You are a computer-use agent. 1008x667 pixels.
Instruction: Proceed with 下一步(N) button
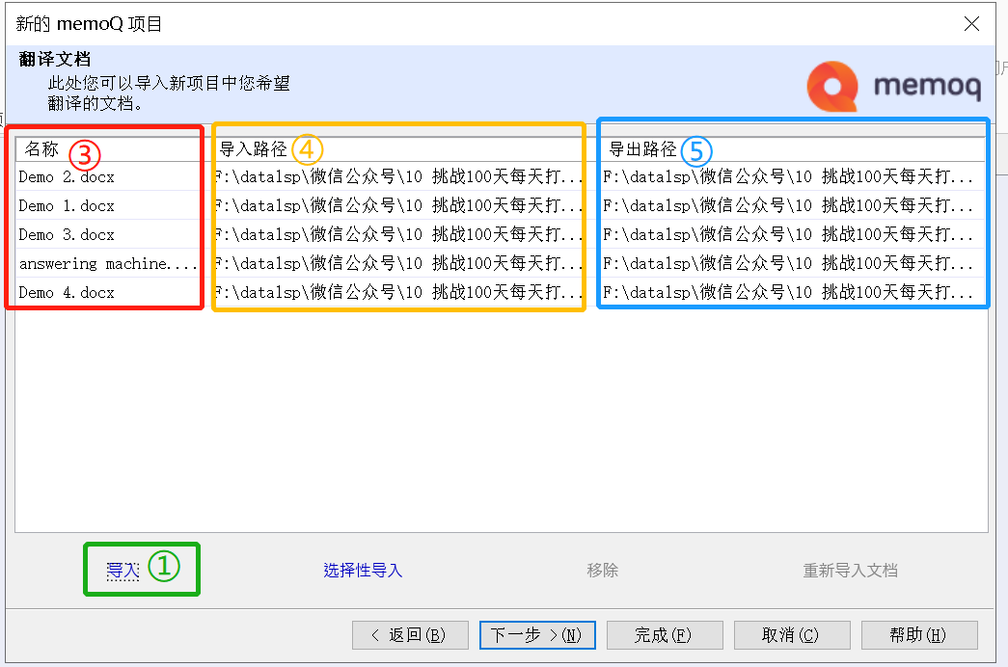(x=537, y=635)
